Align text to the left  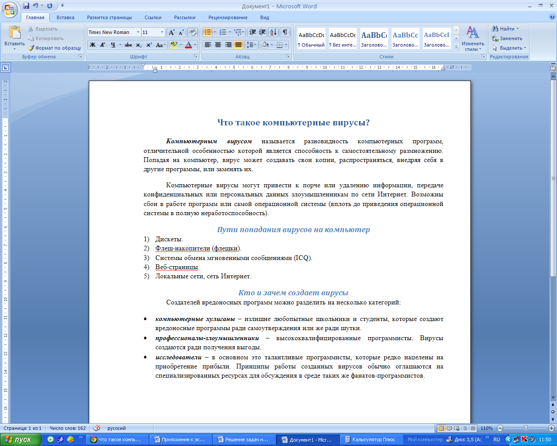(x=208, y=45)
